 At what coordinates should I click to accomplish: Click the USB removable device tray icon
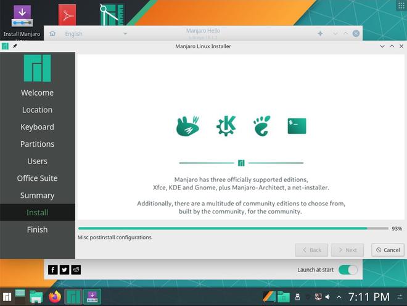pos(298,297)
